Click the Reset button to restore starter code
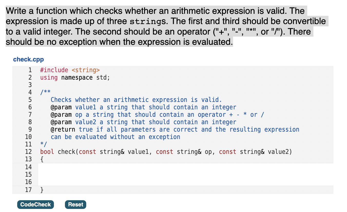The width and height of the screenshot is (347, 212). pos(75,204)
